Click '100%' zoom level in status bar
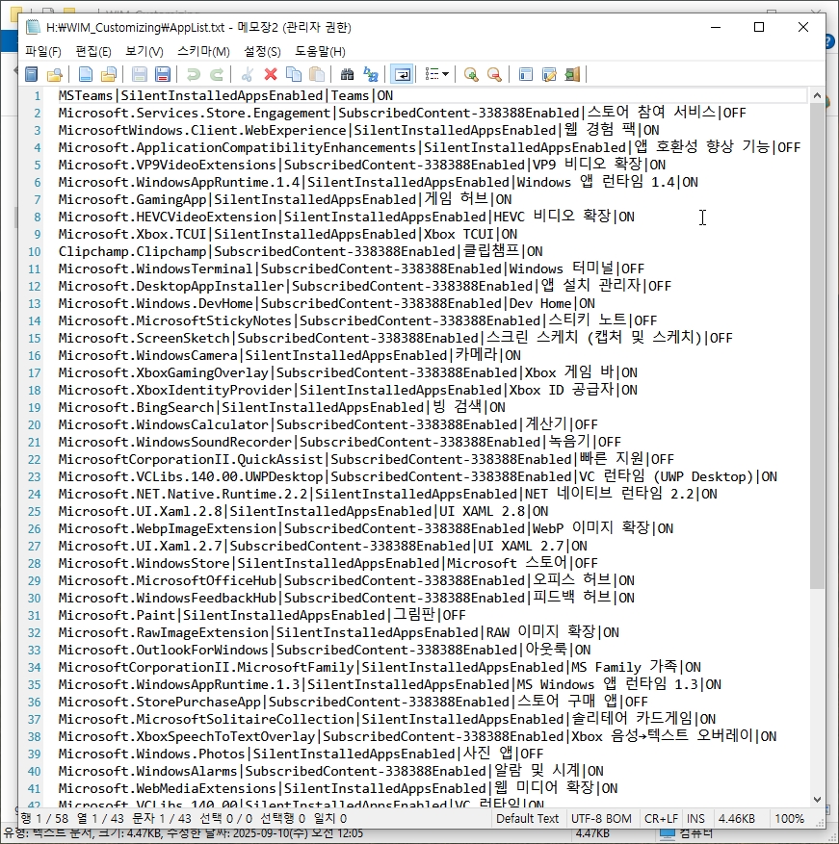Viewport: 839px width, 844px height. [x=789, y=818]
